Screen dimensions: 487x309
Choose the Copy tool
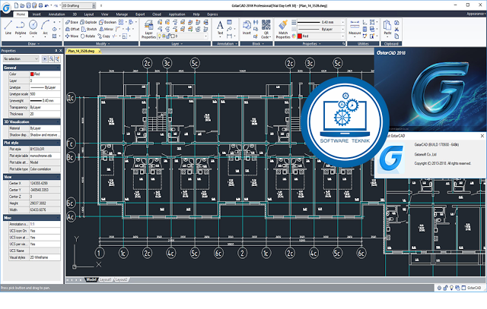click(104, 36)
